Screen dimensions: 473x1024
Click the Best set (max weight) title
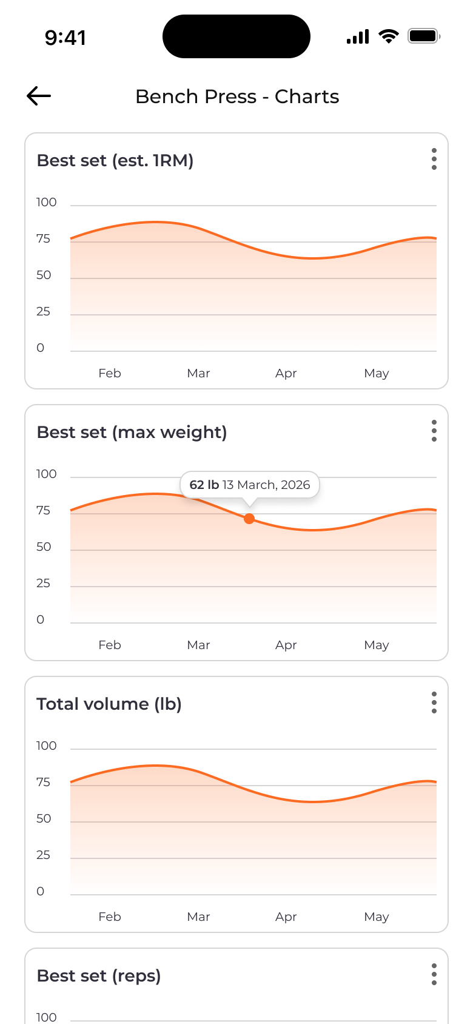(x=132, y=433)
